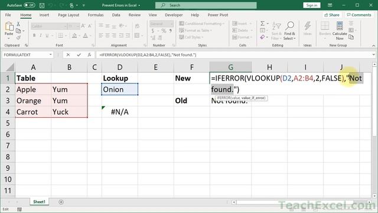Screen dimensions: 378x213
Task: Open Ribbon Display Options icon
Action: 330,5
